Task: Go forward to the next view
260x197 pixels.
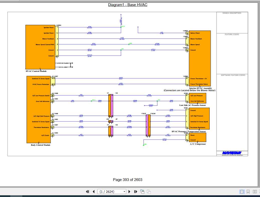Action: coord(148,191)
